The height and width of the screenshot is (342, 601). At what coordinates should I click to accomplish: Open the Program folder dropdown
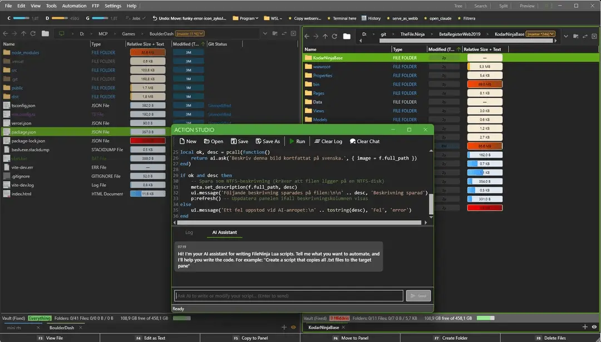(246, 18)
